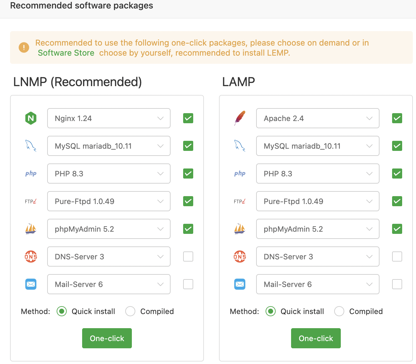Enable Mail-Server 6 checkbox in LNMP
416x364 pixels.
pyautogui.click(x=188, y=284)
